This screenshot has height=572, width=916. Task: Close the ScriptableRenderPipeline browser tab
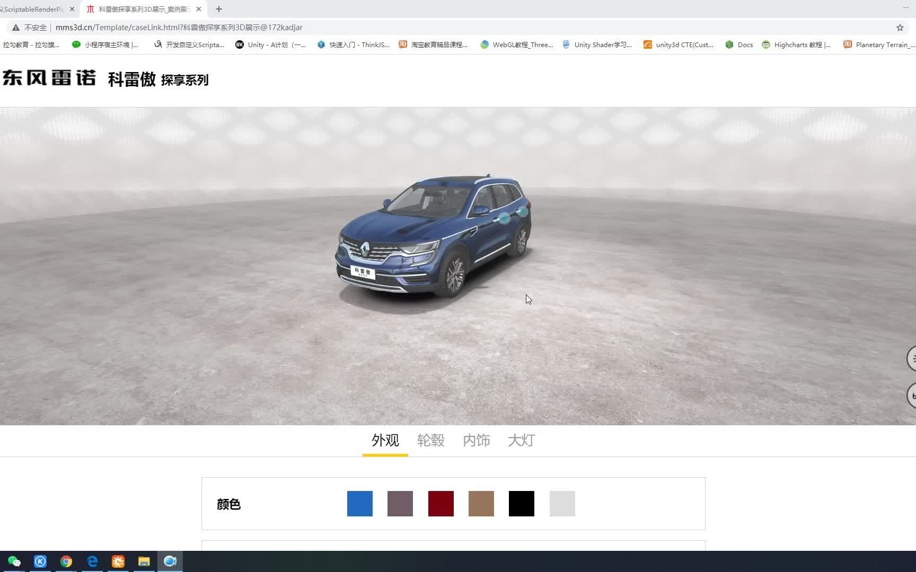[72, 9]
